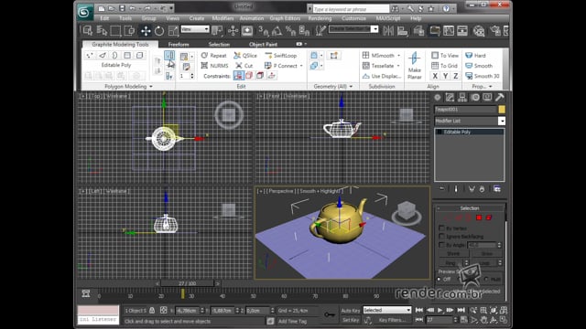Click the To View align button

[x=445, y=55]
